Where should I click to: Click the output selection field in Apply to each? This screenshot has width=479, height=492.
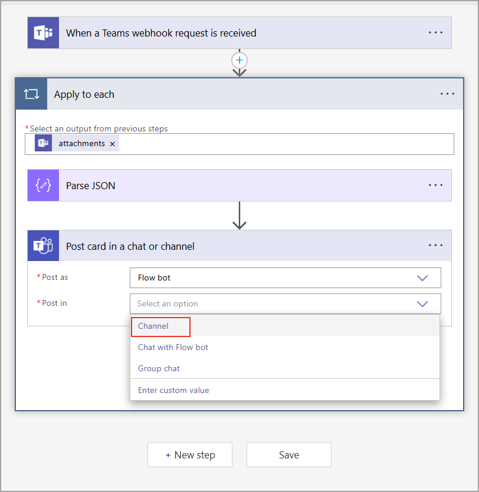pos(265,143)
